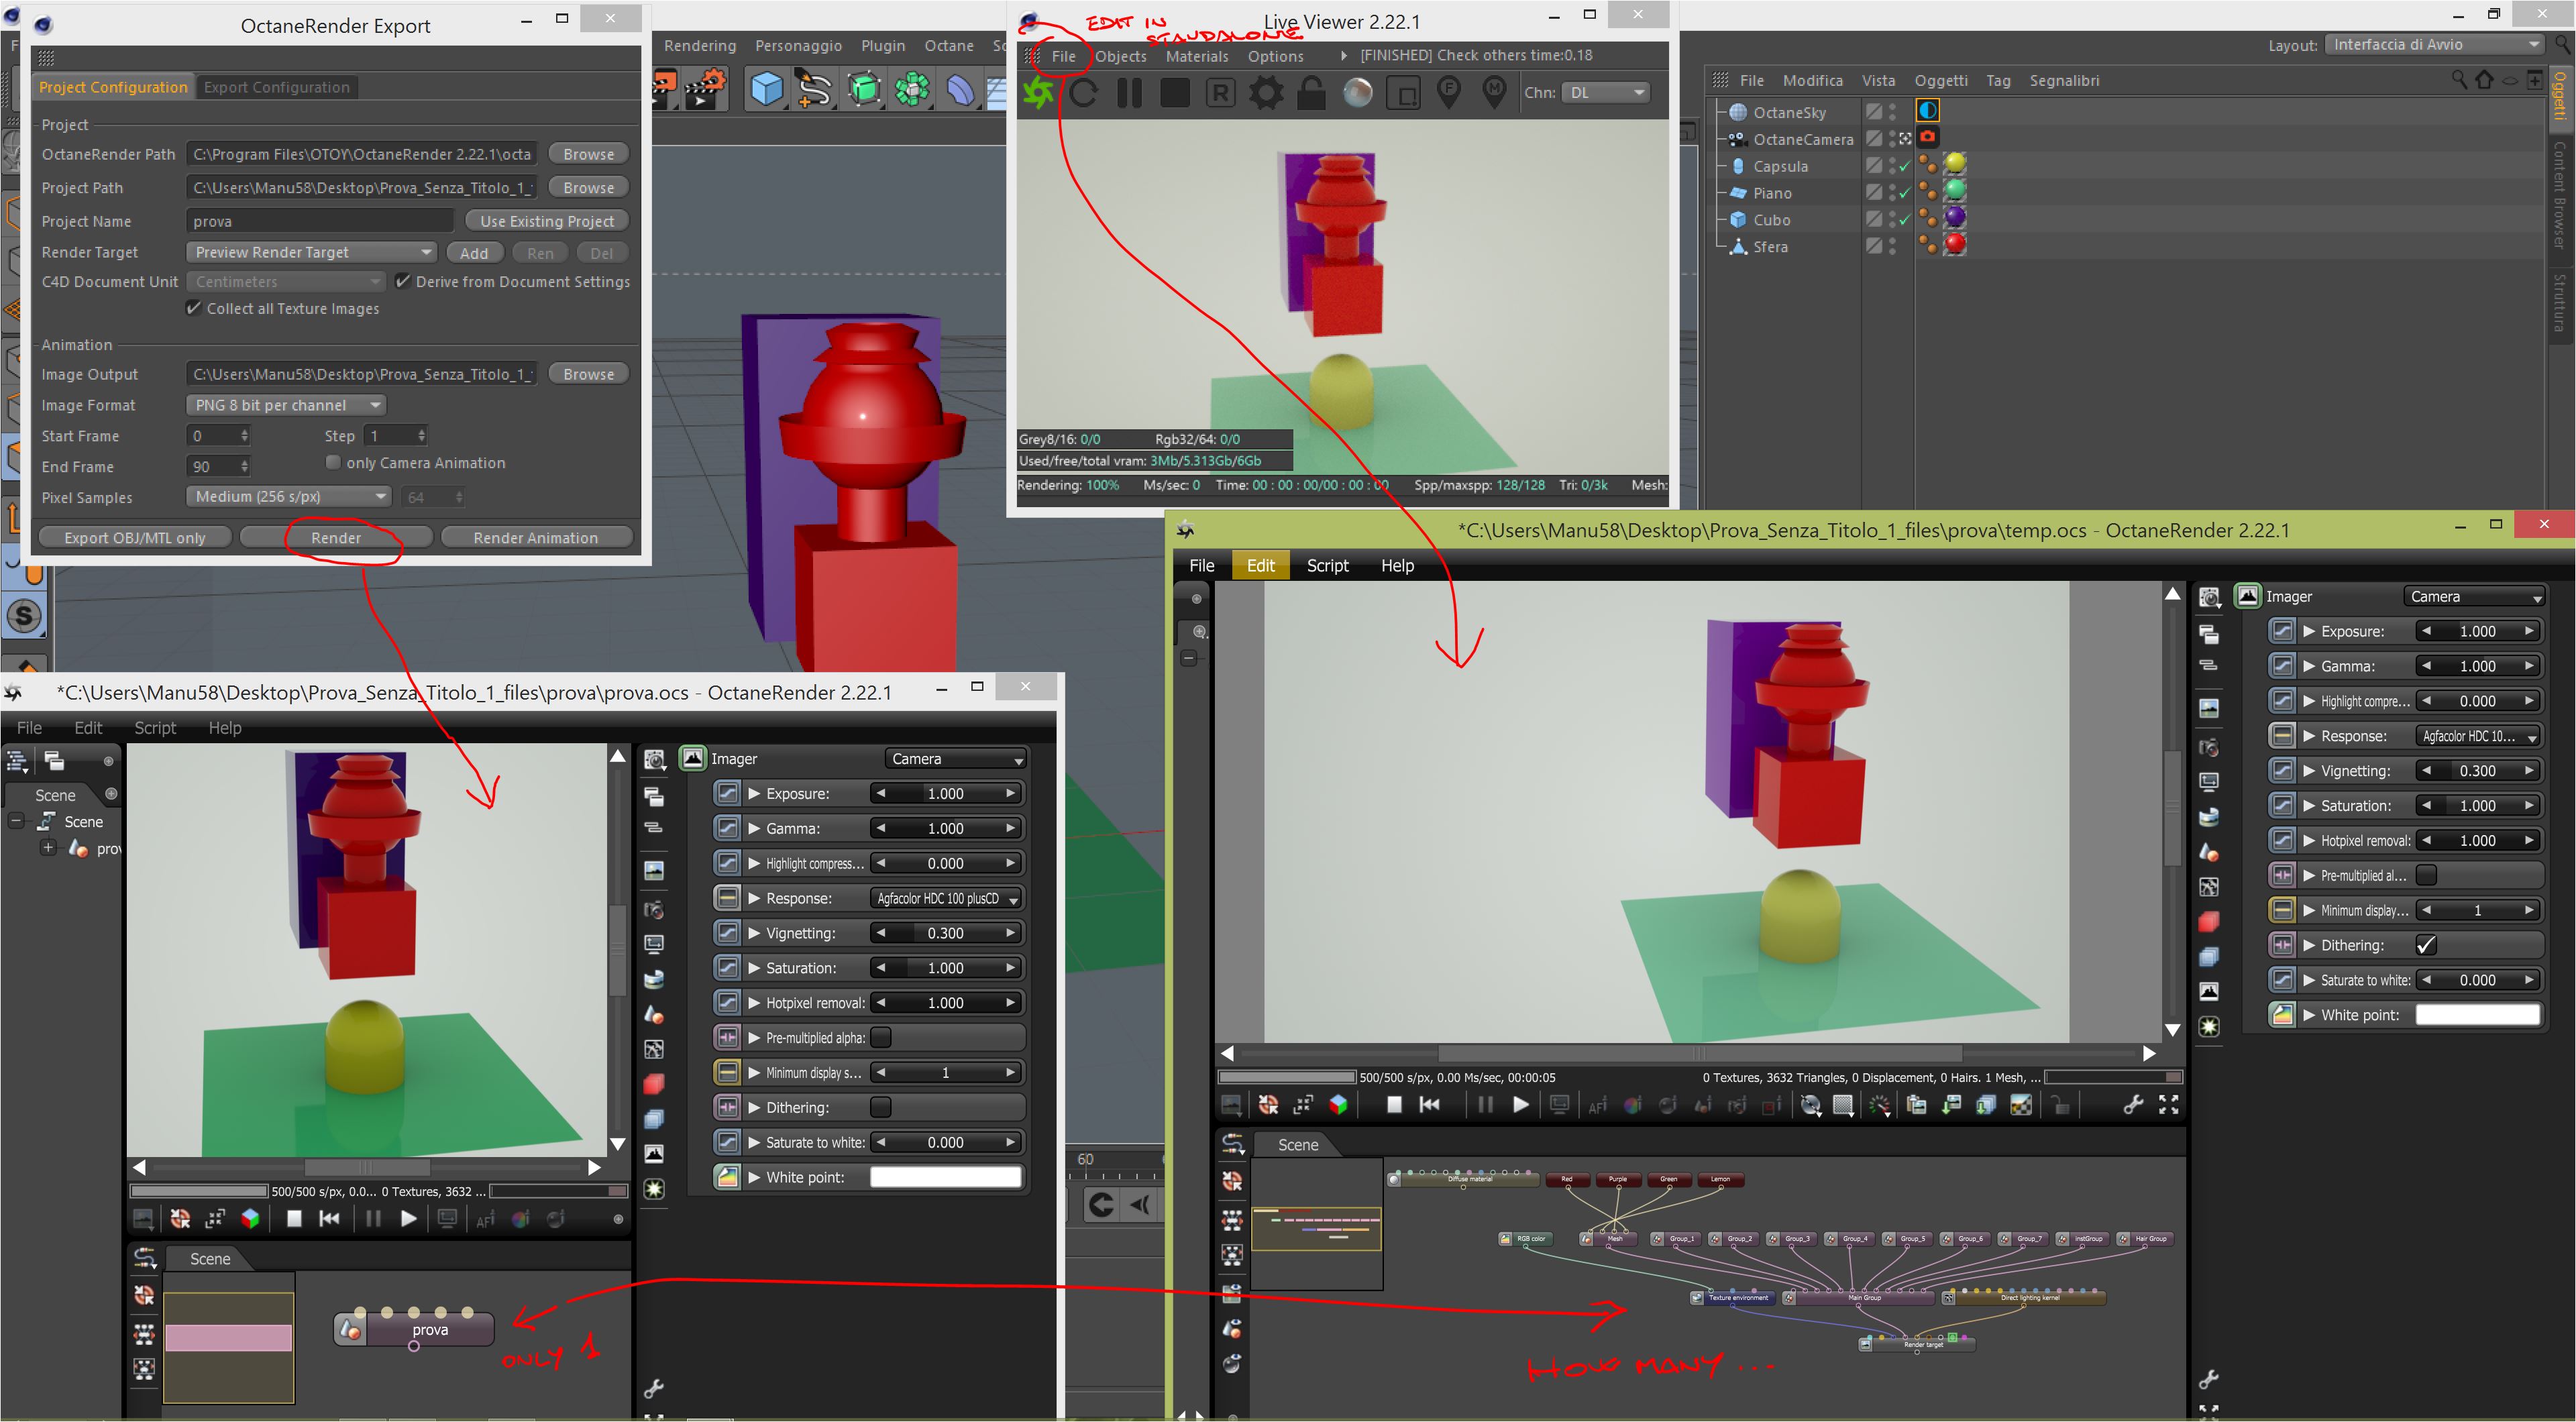This screenshot has height=1422, width=2576.
Task: Click the render region icon in Live Viewer
Action: point(1404,94)
